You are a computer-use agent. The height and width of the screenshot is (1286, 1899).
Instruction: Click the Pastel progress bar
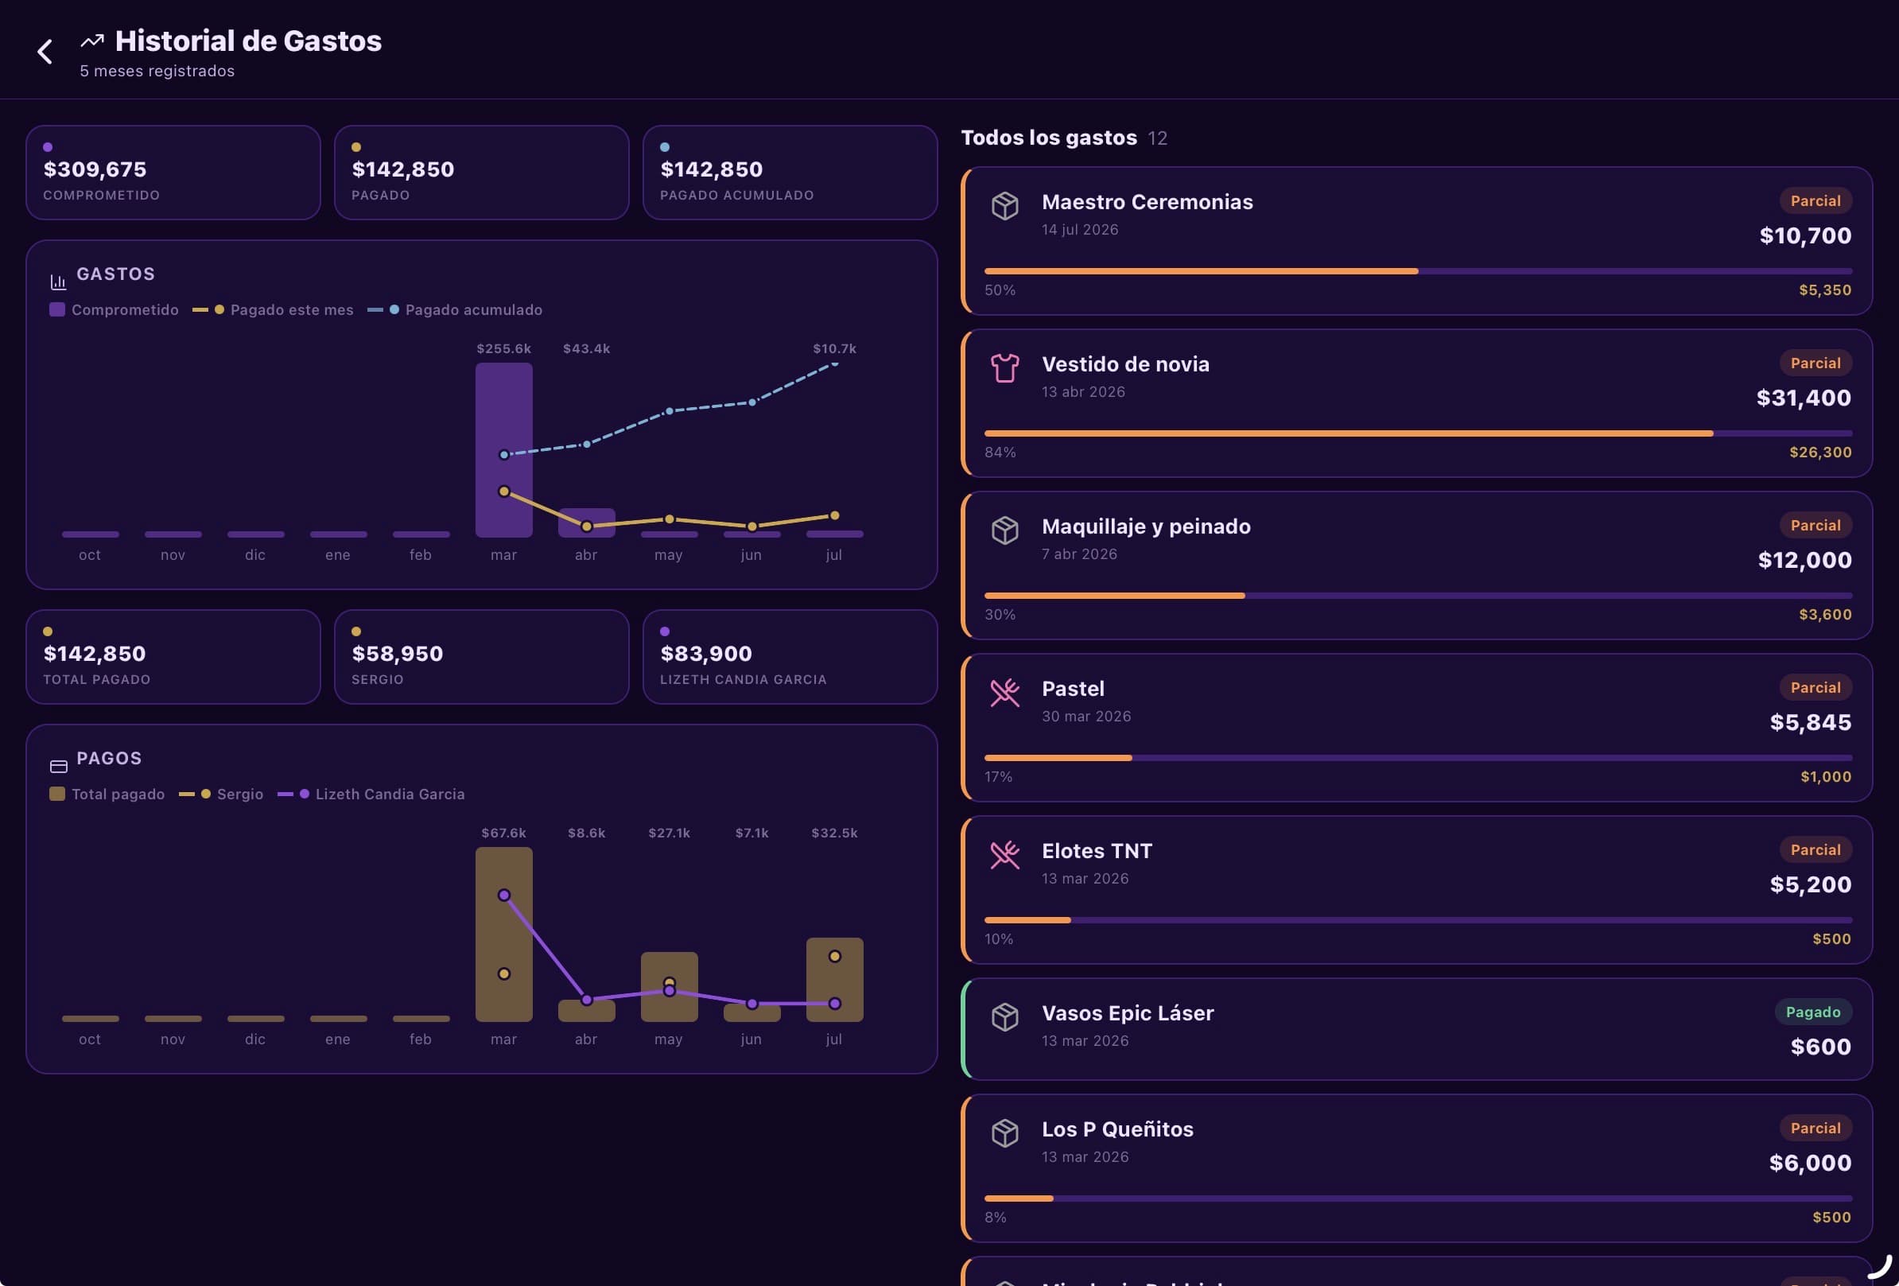(1418, 758)
